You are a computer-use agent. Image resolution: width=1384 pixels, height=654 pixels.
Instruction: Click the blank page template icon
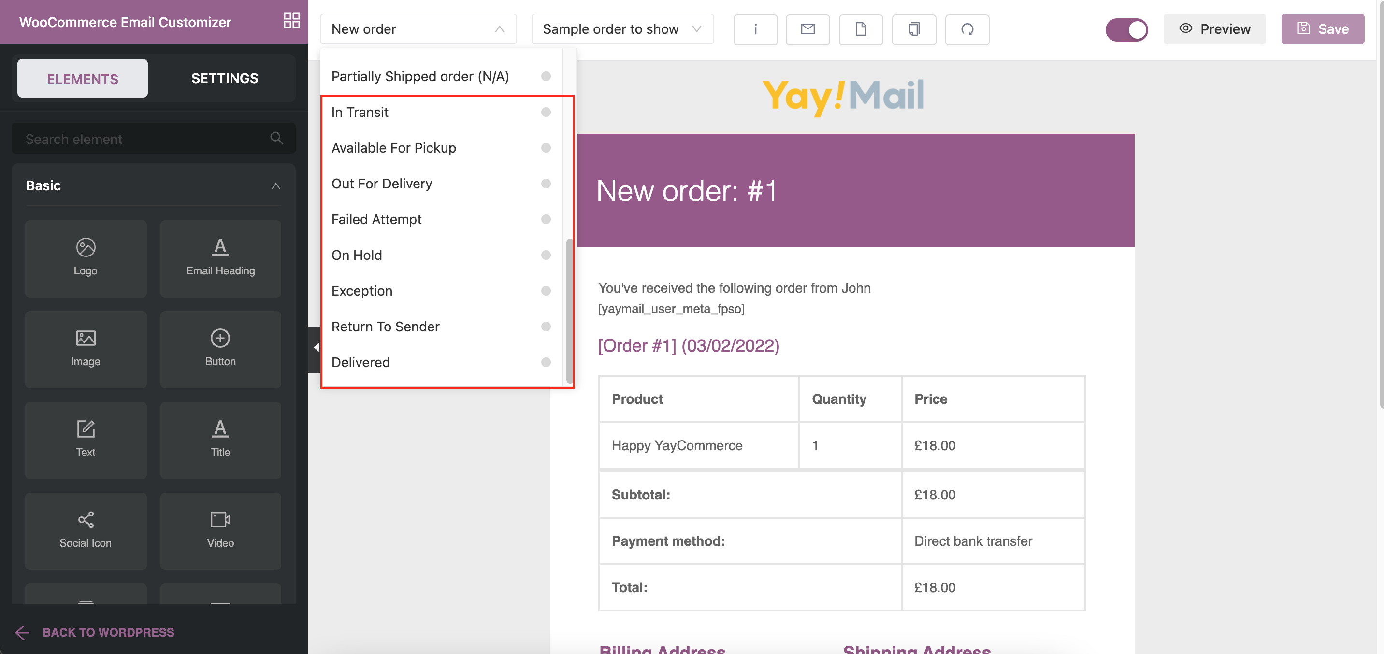[860, 29]
